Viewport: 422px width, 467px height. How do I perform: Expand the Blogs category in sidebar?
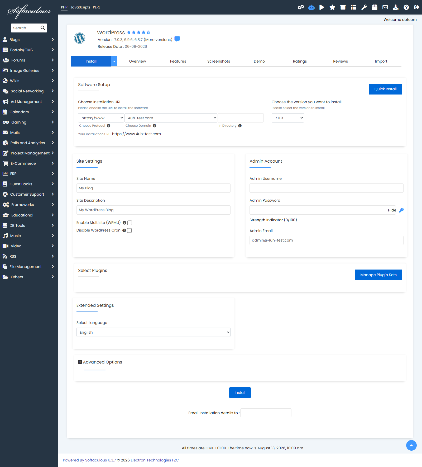(29, 40)
